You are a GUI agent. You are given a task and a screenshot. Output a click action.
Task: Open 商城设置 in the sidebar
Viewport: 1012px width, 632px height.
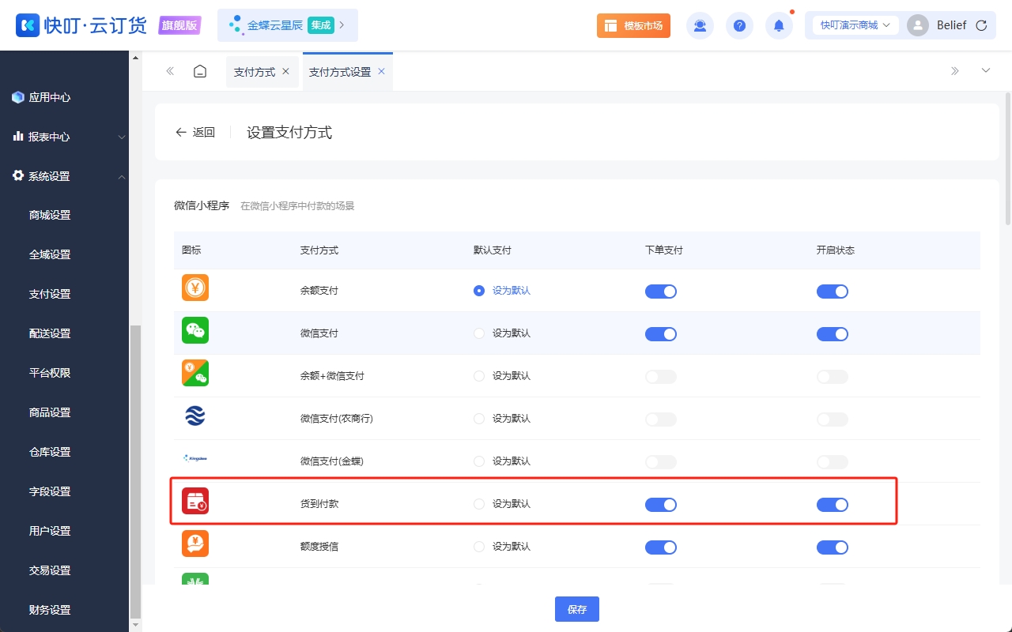(x=50, y=215)
